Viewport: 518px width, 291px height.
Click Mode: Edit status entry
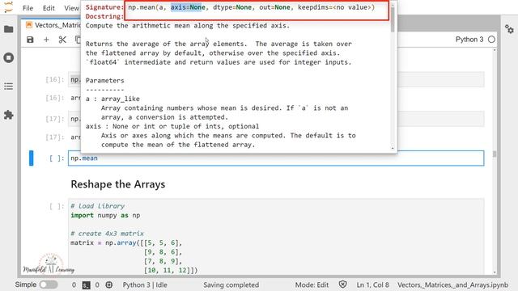[312, 285]
